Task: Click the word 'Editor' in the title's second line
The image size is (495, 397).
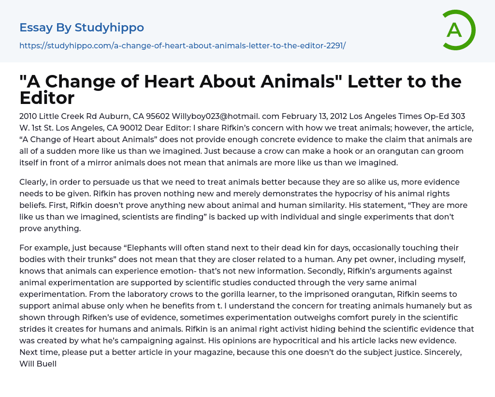Action: [x=47, y=98]
